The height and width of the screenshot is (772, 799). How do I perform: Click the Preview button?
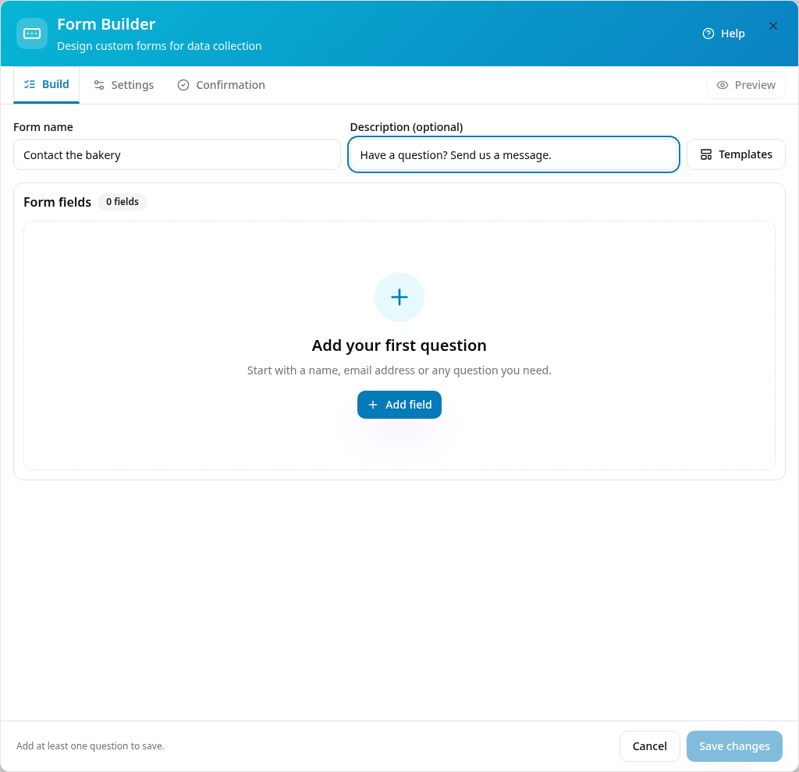[745, 85]
